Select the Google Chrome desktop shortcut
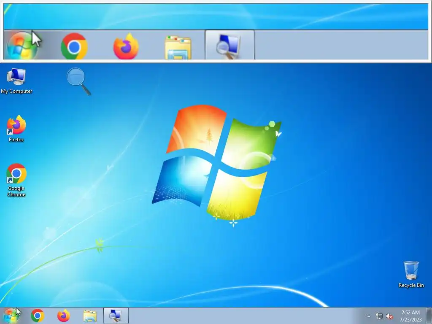The height and width of the screenshot is (324, 432). (16, 181)
